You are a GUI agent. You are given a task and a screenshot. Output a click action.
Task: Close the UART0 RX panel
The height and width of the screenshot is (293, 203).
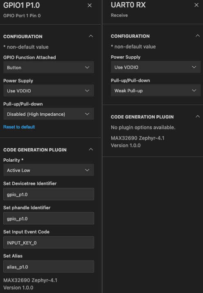pos(196,5)
